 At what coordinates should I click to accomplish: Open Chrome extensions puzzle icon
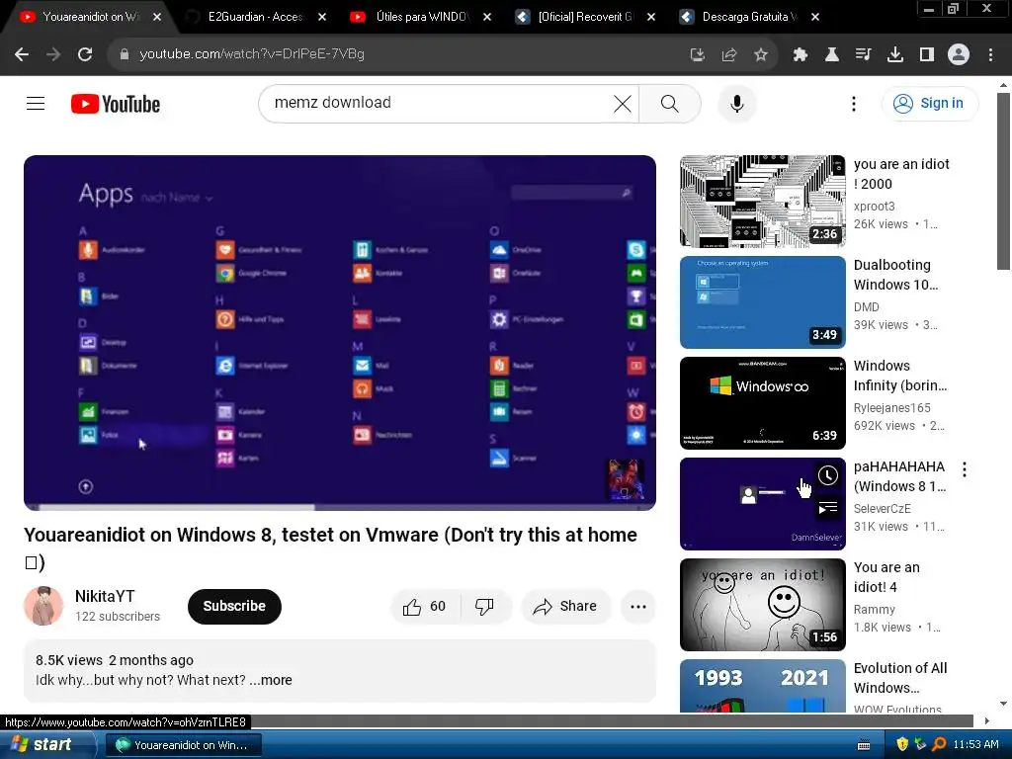pyautogui.click(x=801, y=55)
